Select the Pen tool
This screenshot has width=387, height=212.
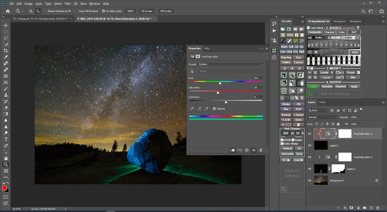click(x=6, y=146)
